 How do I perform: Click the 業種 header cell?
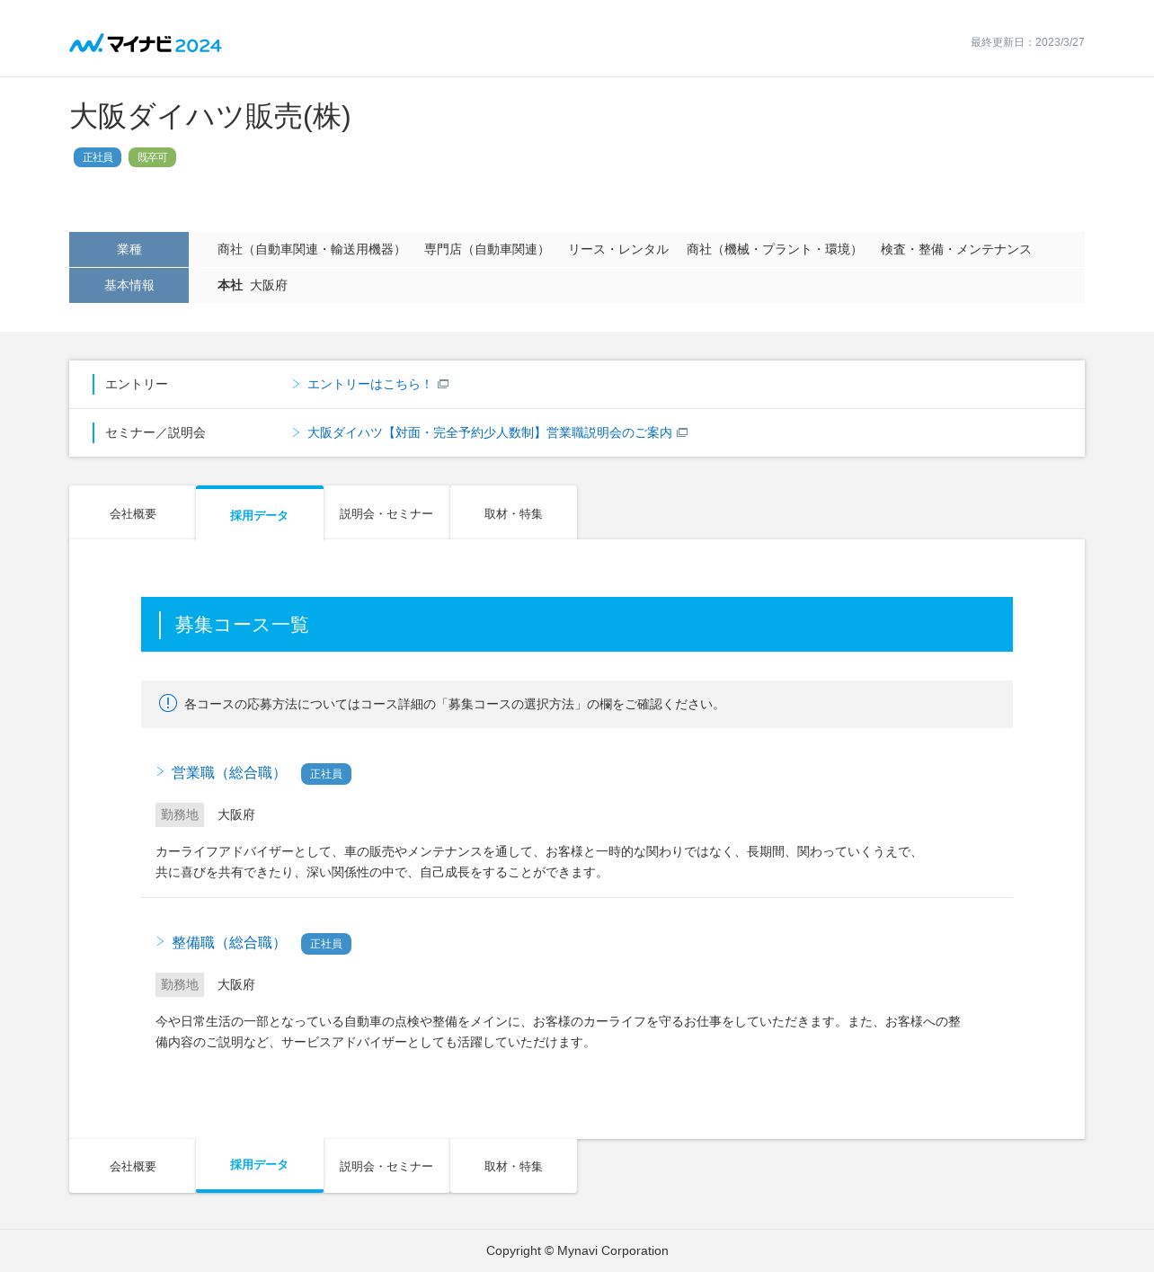coord(129,249)
